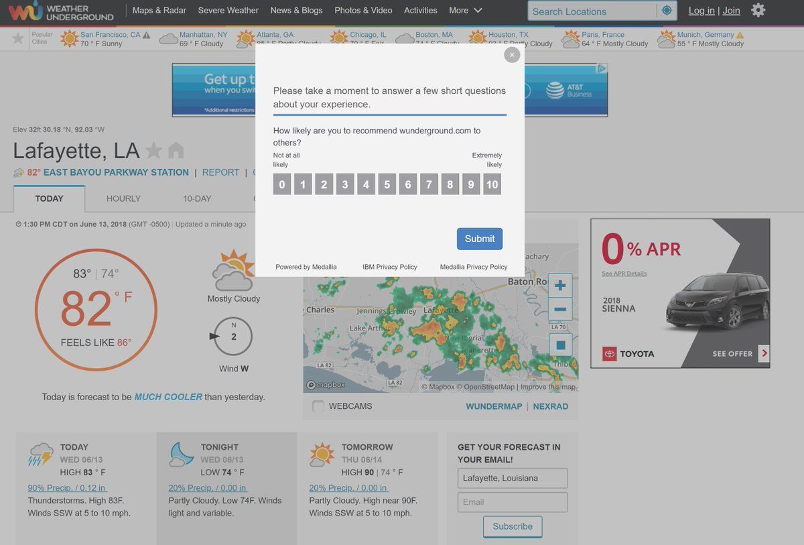Select rating 7 in survey
Screen dimensions: 804x545
pos(429,184)
